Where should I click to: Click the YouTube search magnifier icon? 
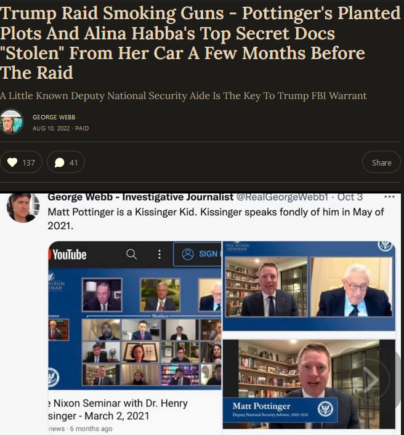[131, 254]
